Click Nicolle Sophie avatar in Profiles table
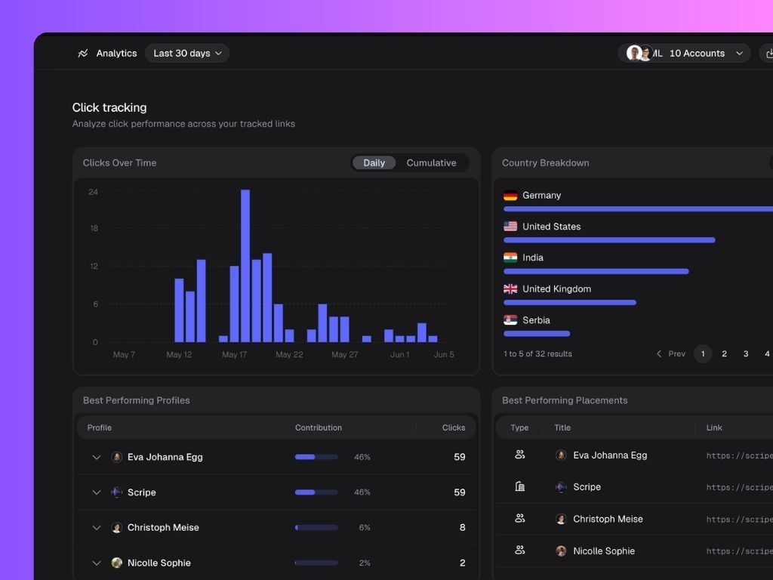Viewport: 773px width, 580px height. (x=117, y=563)
